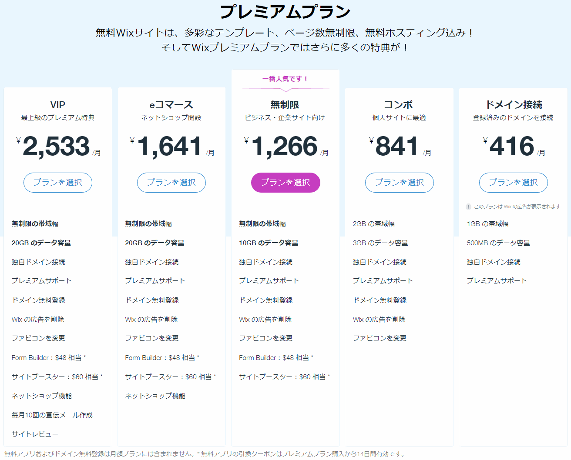Click このプランは Wix の広告が表示されます notice
The height and width of the screenshot is (460, 571).
517,207
